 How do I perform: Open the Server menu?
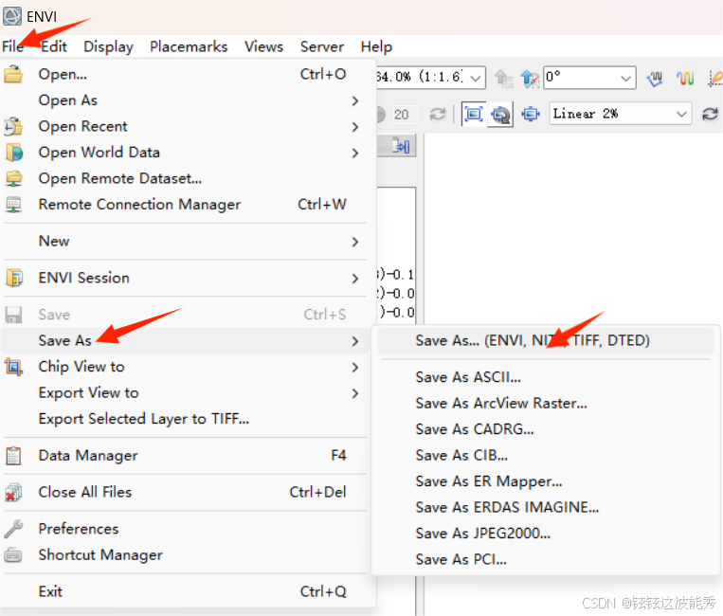tap(322, 46)
